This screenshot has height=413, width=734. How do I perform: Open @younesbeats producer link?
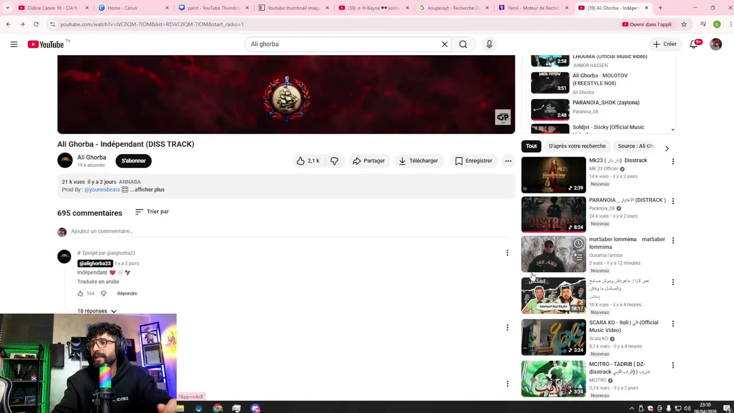(x=102, y=189)
